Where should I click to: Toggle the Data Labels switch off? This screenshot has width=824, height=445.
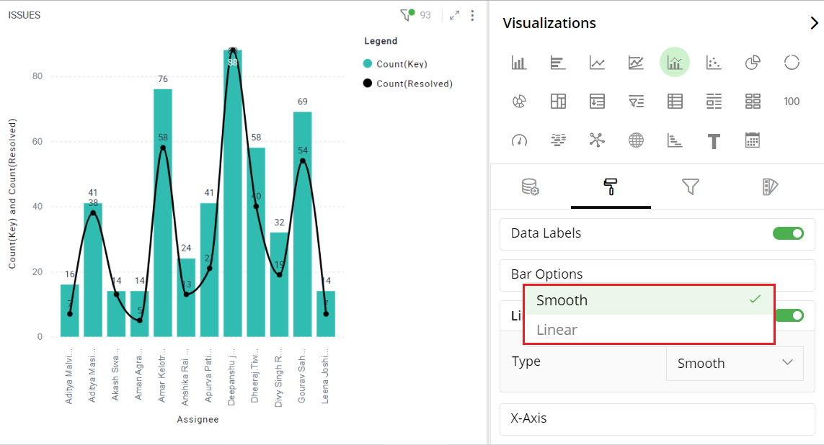(788, 233)
